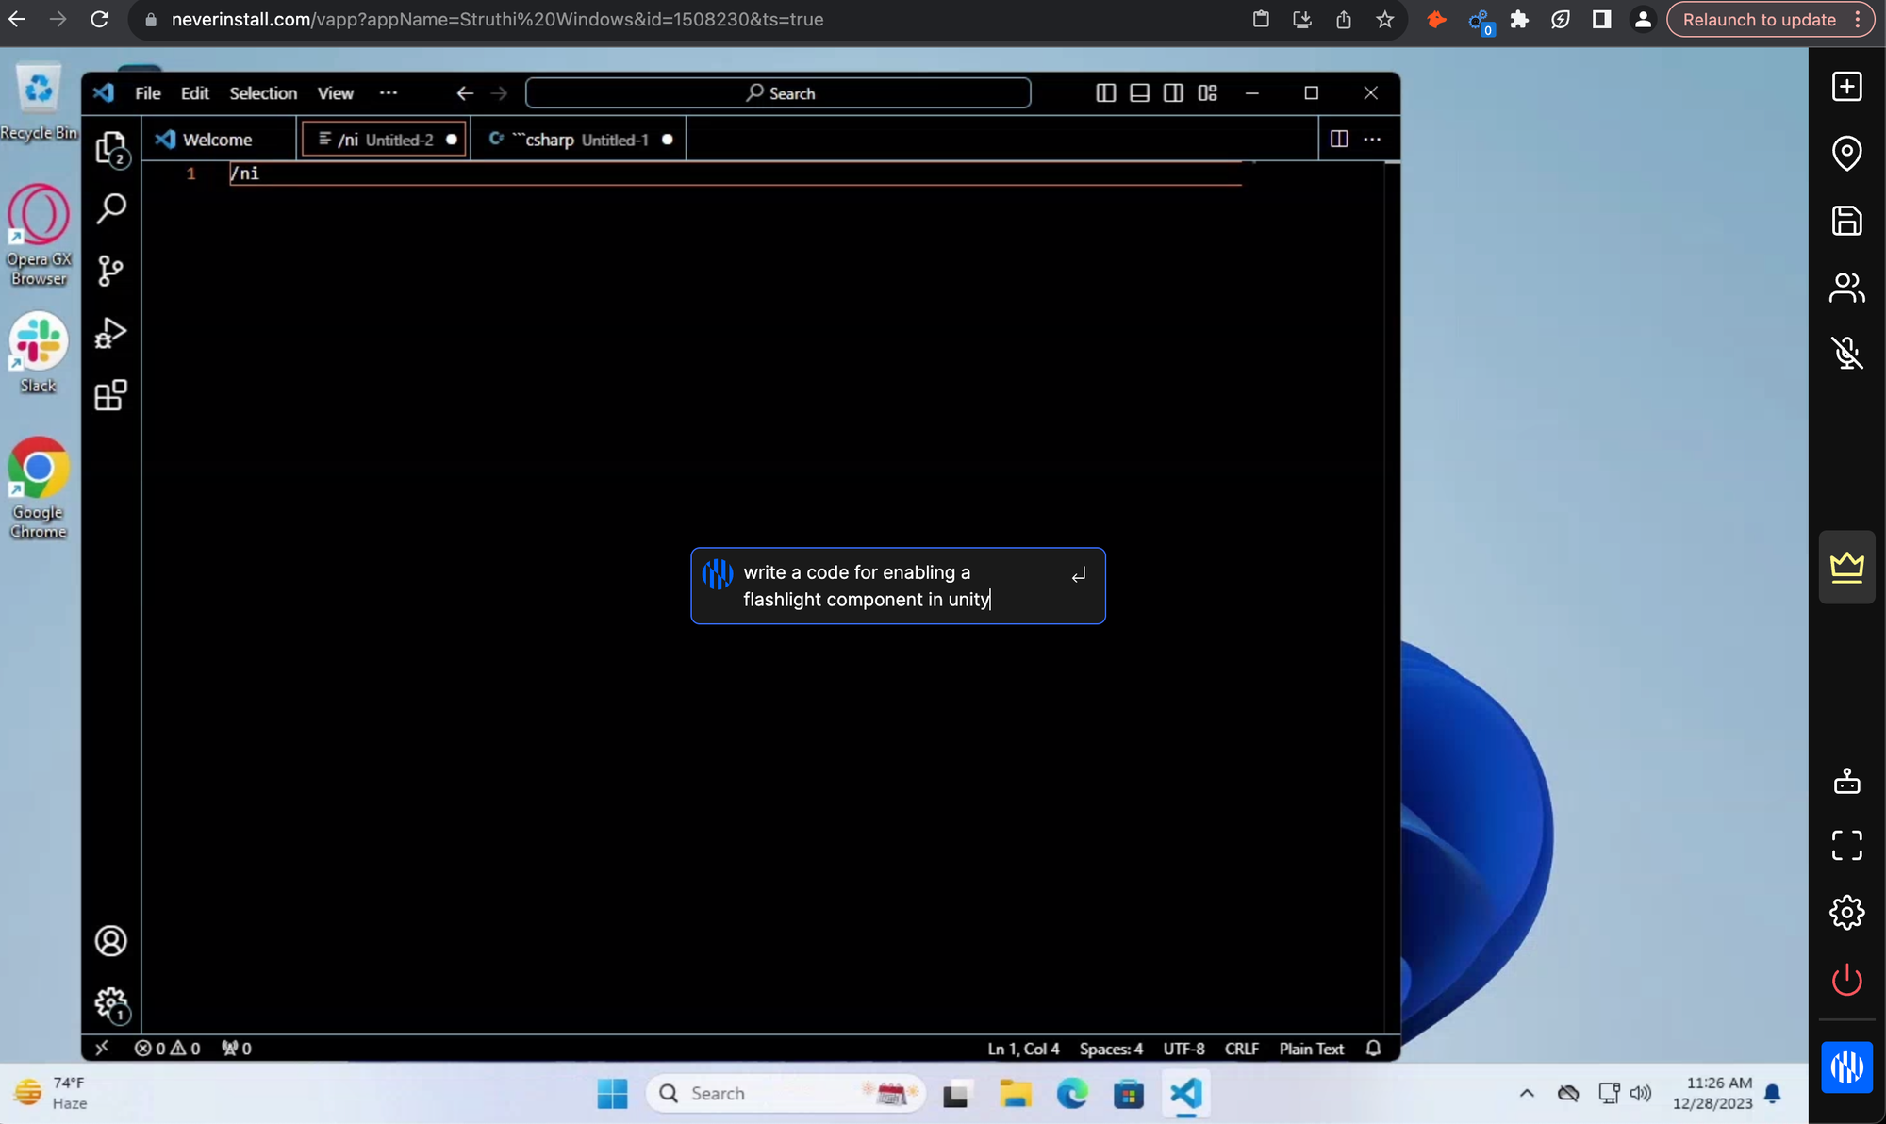
Task: Open the editor More Actions ellipsis
Action: [x=1372, y=140]
